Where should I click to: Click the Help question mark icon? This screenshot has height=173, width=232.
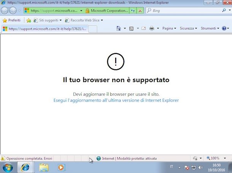tap(224, 28)
